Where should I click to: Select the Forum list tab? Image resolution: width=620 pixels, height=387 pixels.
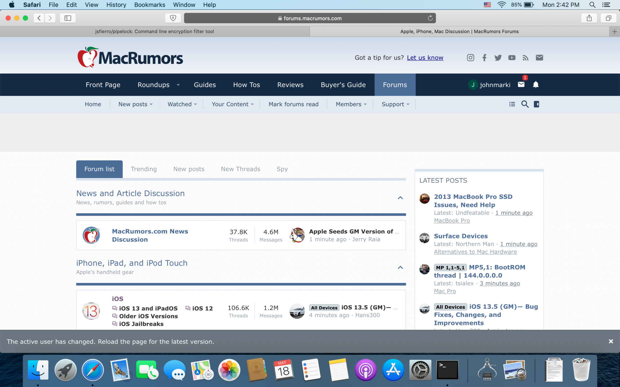click(x=100, y=169)
